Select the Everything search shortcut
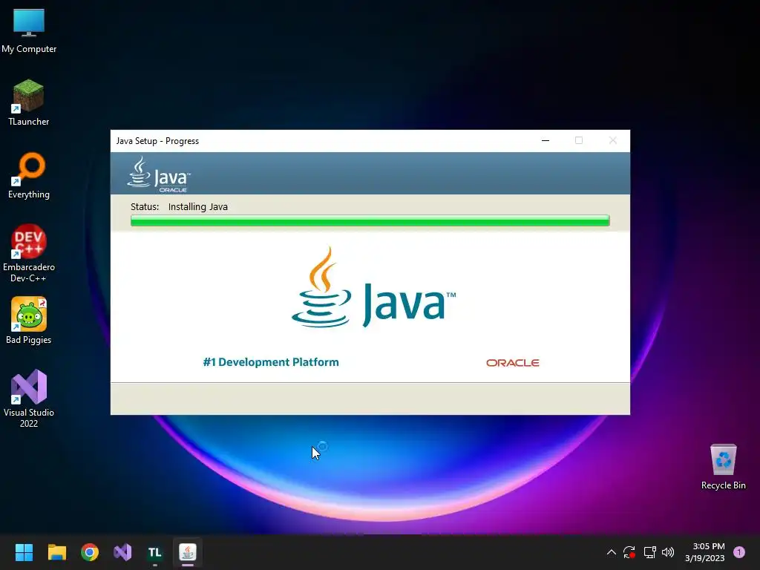 click(29, 175)
